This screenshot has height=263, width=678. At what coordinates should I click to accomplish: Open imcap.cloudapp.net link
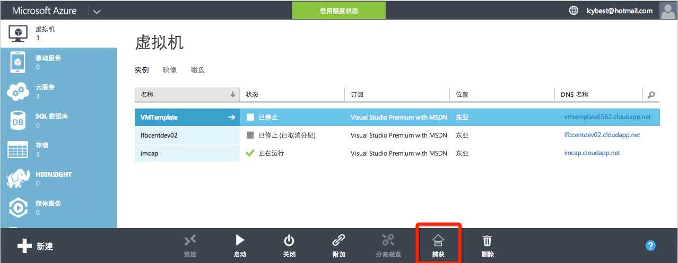click(592, 153)
